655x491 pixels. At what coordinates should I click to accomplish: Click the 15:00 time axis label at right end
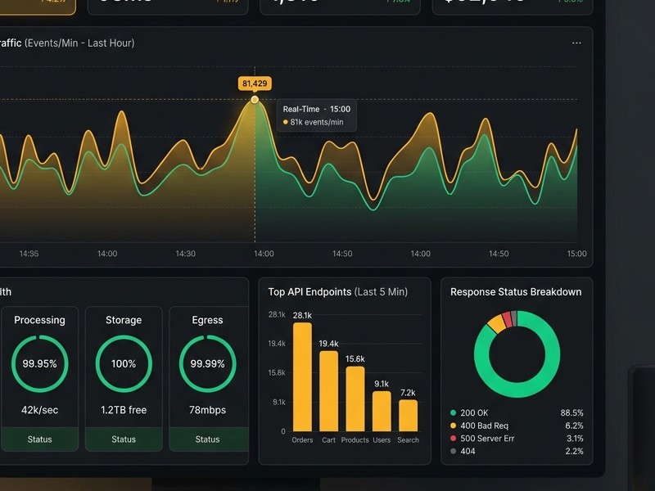tap(577, 254)
